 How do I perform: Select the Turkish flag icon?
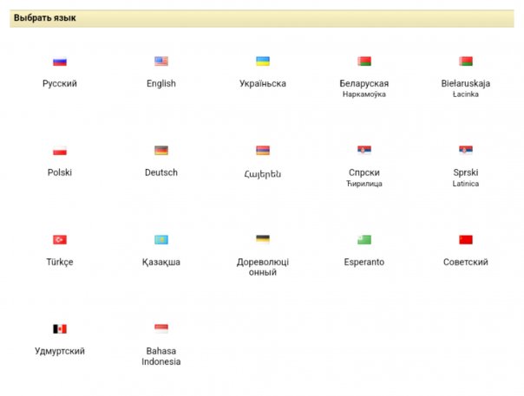click(x=60, y=240)
